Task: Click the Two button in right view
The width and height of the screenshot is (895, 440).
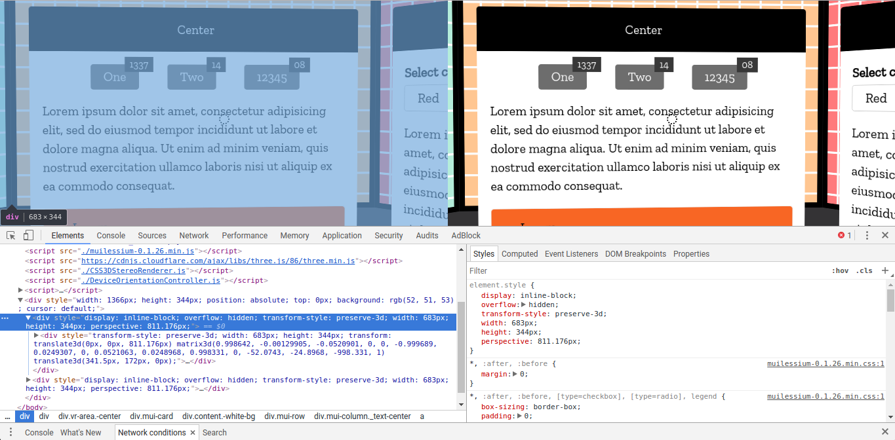Action: point(639,77)
